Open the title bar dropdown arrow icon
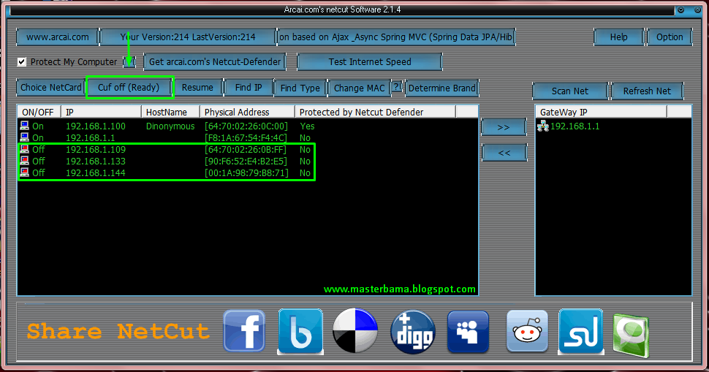This screenshot has height=372, width=709. (x=681, y=10)
